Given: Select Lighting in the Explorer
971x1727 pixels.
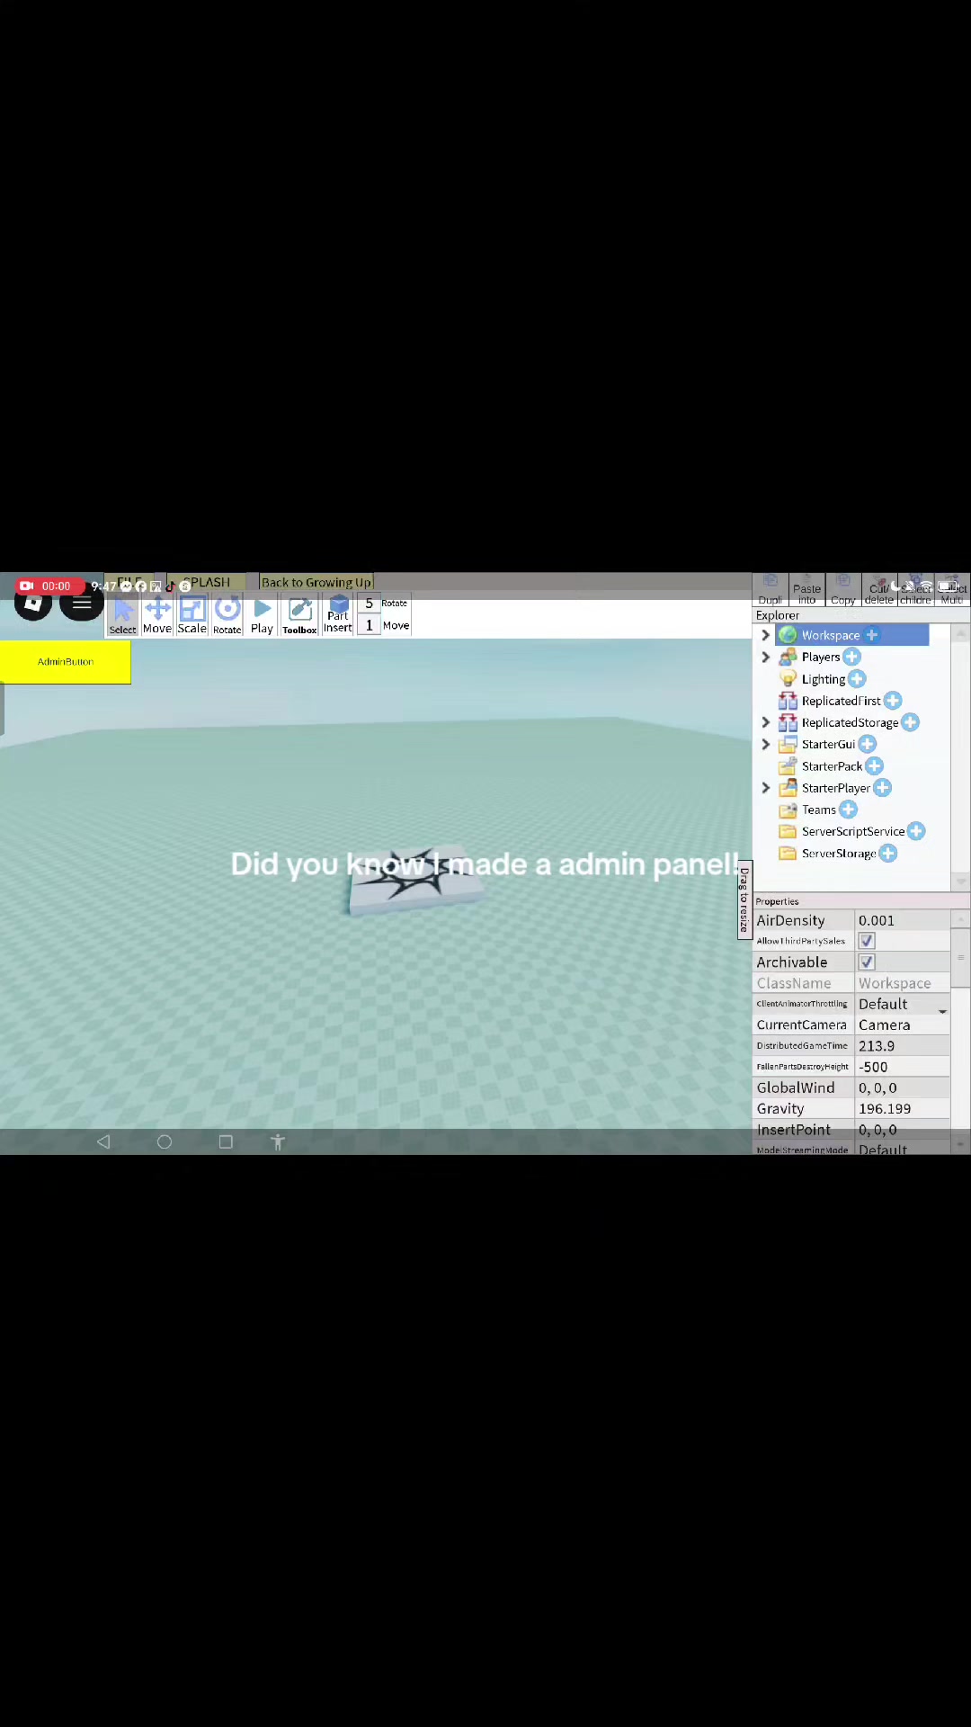Looking at the screenshot, I should pyautogui.click(x=824, y=679).
